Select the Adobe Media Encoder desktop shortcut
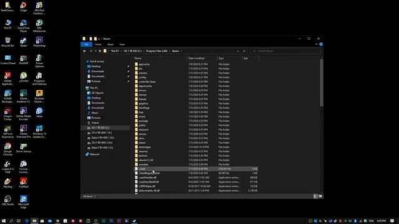399x224 pixels. pyautogui.click(x=24, y=114)
